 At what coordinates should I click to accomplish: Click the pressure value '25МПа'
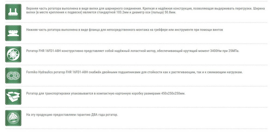(234, 51)
